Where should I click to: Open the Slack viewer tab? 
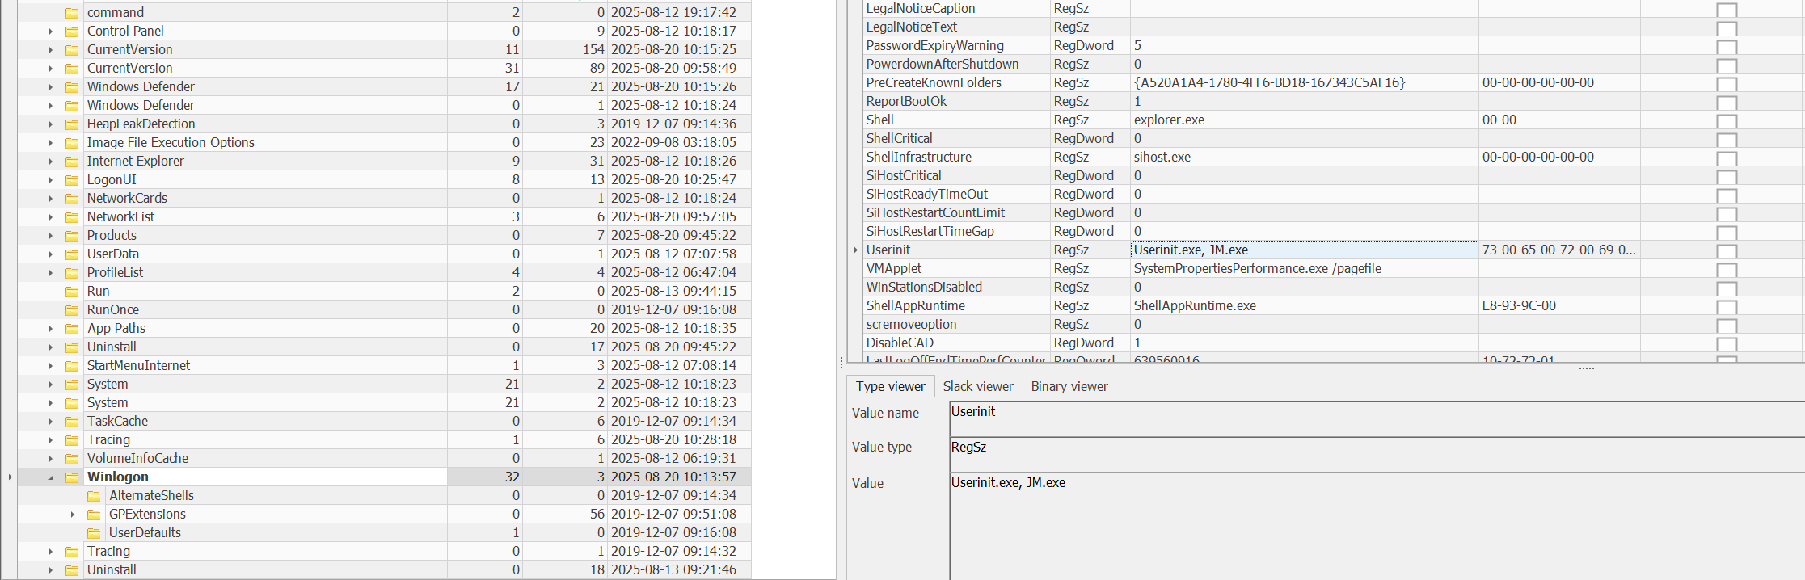coord(977,386)
